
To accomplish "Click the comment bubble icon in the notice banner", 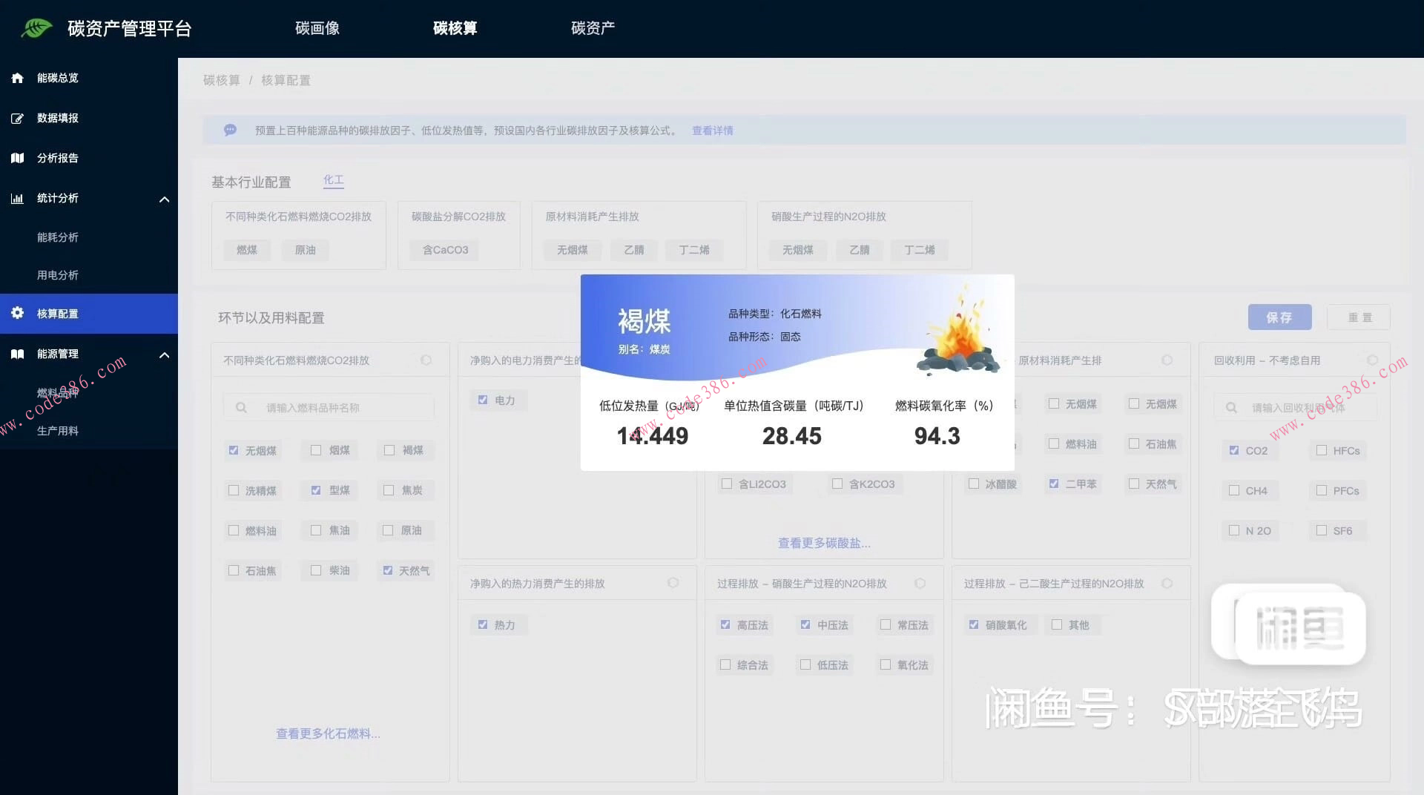I will [230, 130].
